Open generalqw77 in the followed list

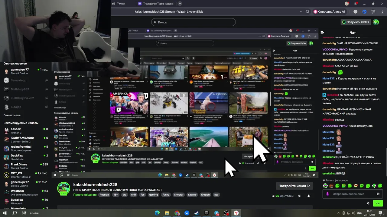point(25,71)
